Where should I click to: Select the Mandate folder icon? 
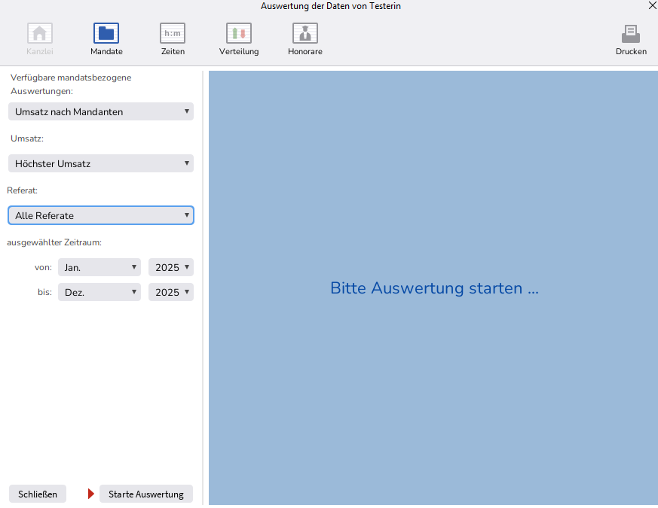pyautogui.click(x=106, y=34)
